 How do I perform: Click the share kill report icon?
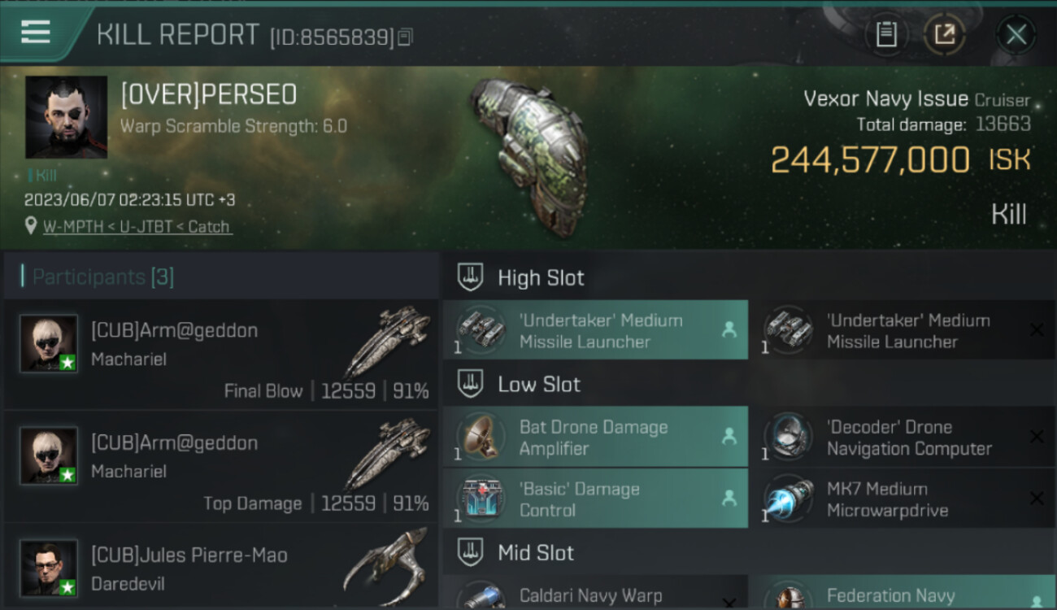[945, 34]
